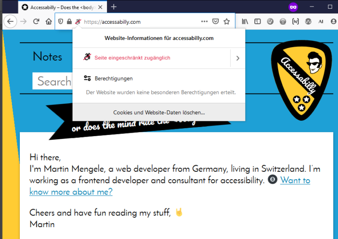Expand accessibility details with chevron arrow

pyautogui.click(x=238, y=58)
